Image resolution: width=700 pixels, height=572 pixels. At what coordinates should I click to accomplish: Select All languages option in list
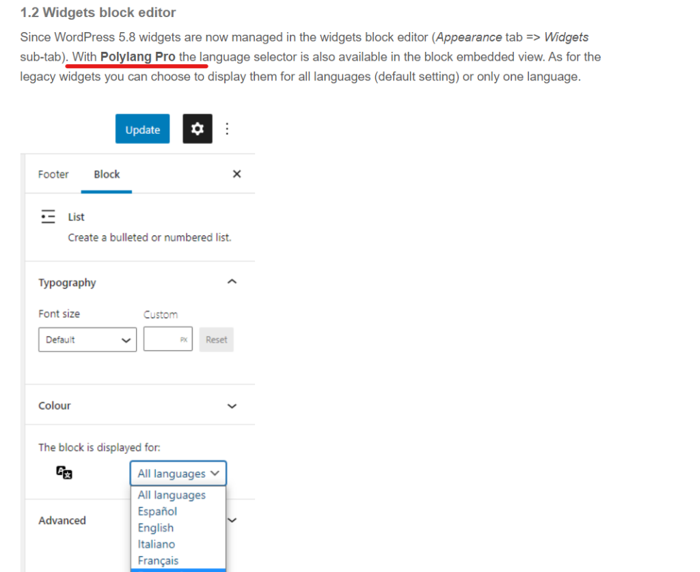tap(172, 495)
